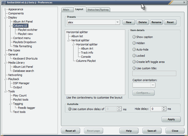Expand the Appearance tree node
Screen dimensions: 188x136
pos(5,9)
